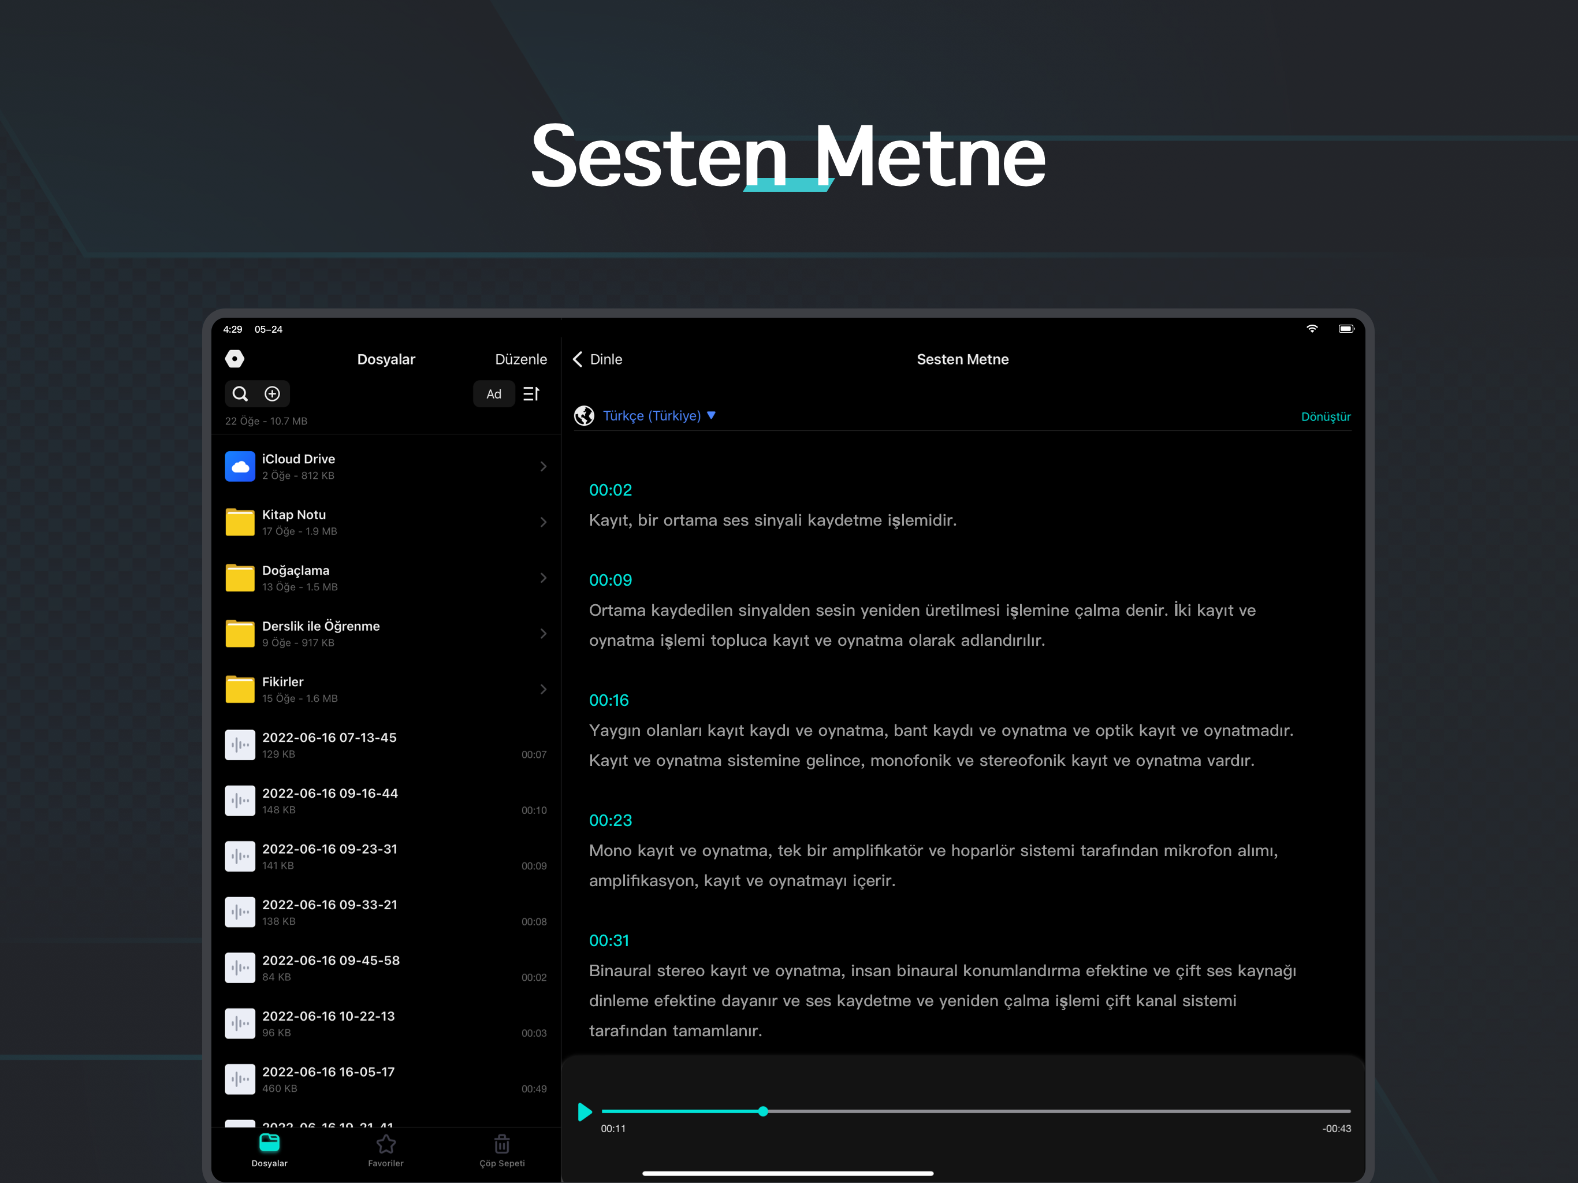Click the audio progress slider handle

coord(764,1111)
